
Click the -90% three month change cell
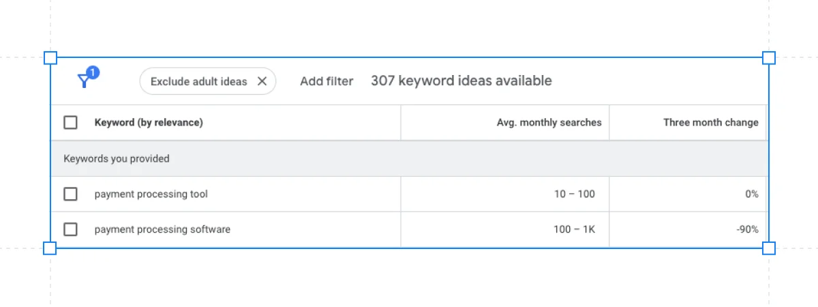747,230
